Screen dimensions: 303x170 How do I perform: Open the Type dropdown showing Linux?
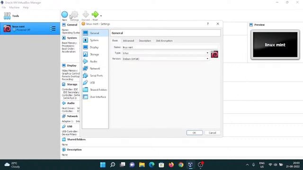pos(166,53)
